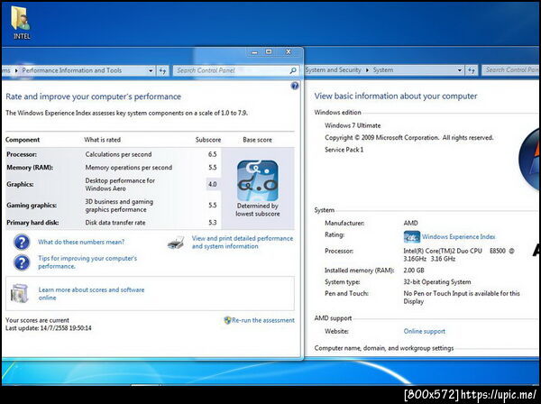Click Re-run the assessment link
Screen dimensions: 541x404
click(263, 320)
